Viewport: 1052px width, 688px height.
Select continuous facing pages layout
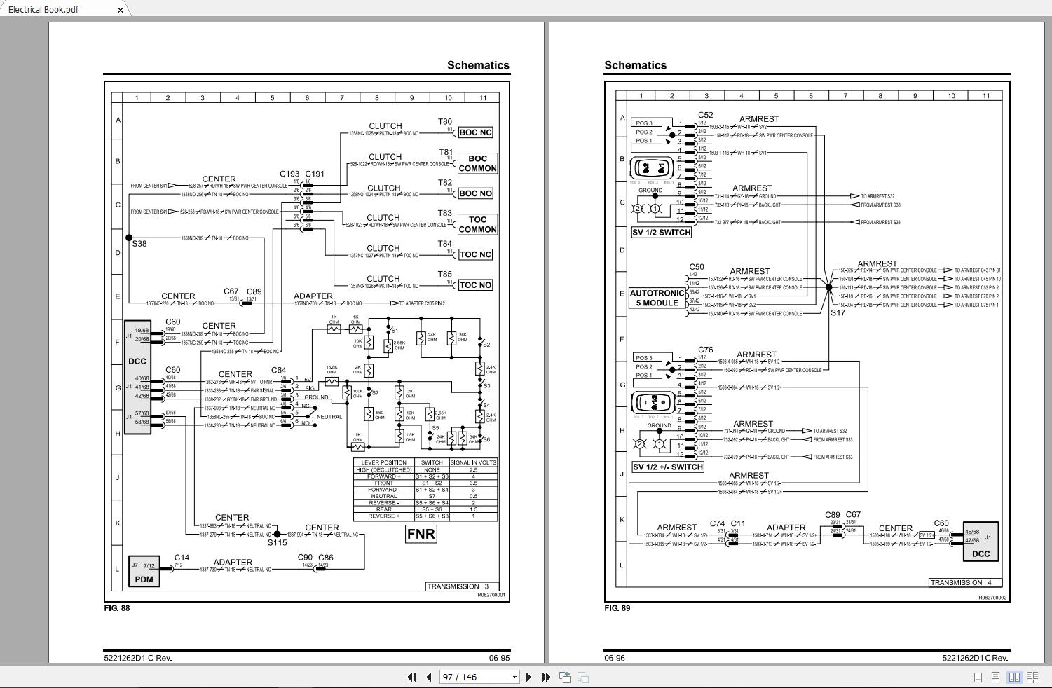[1032, 677]
